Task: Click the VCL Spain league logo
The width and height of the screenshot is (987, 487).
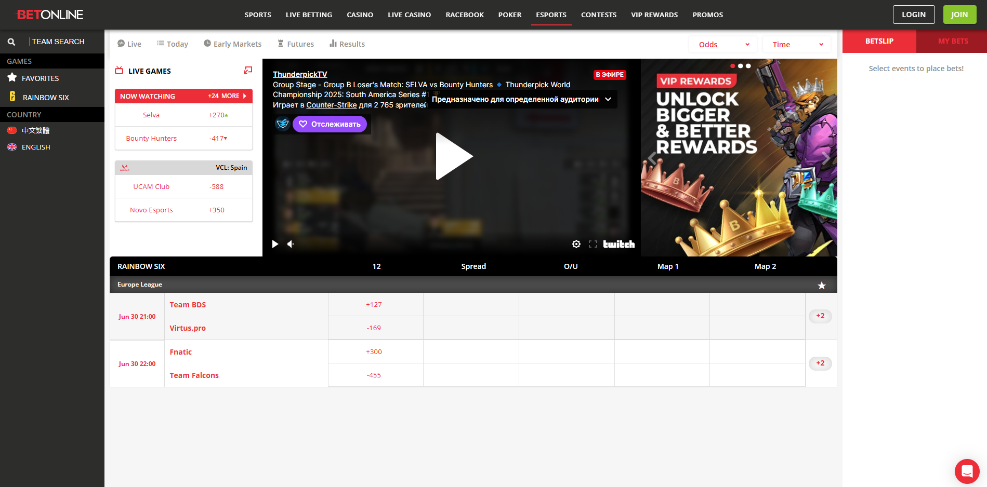Action: pyautogui.click(x=125, y=168)
